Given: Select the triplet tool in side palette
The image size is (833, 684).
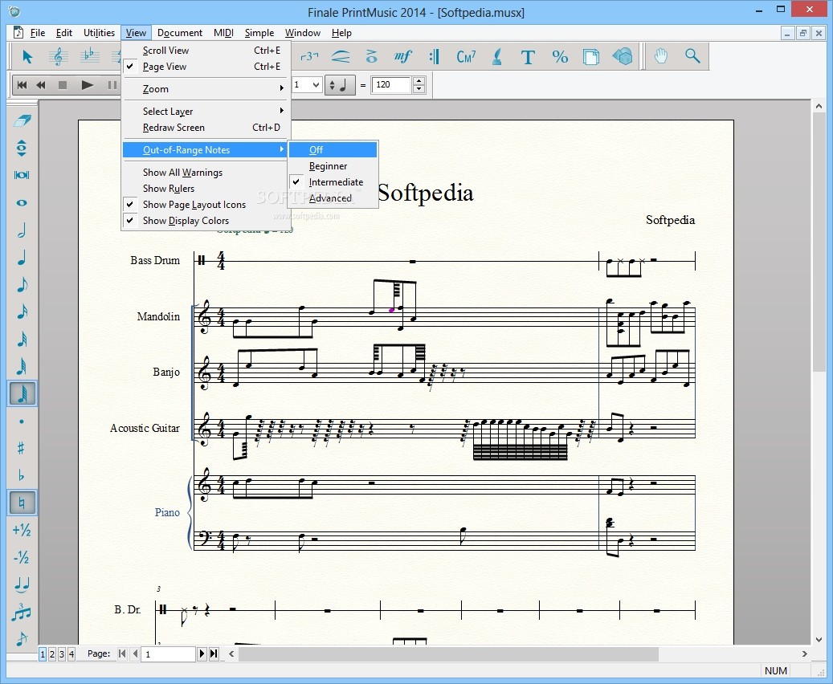Looking at the screenshot, I should point(21,612).
